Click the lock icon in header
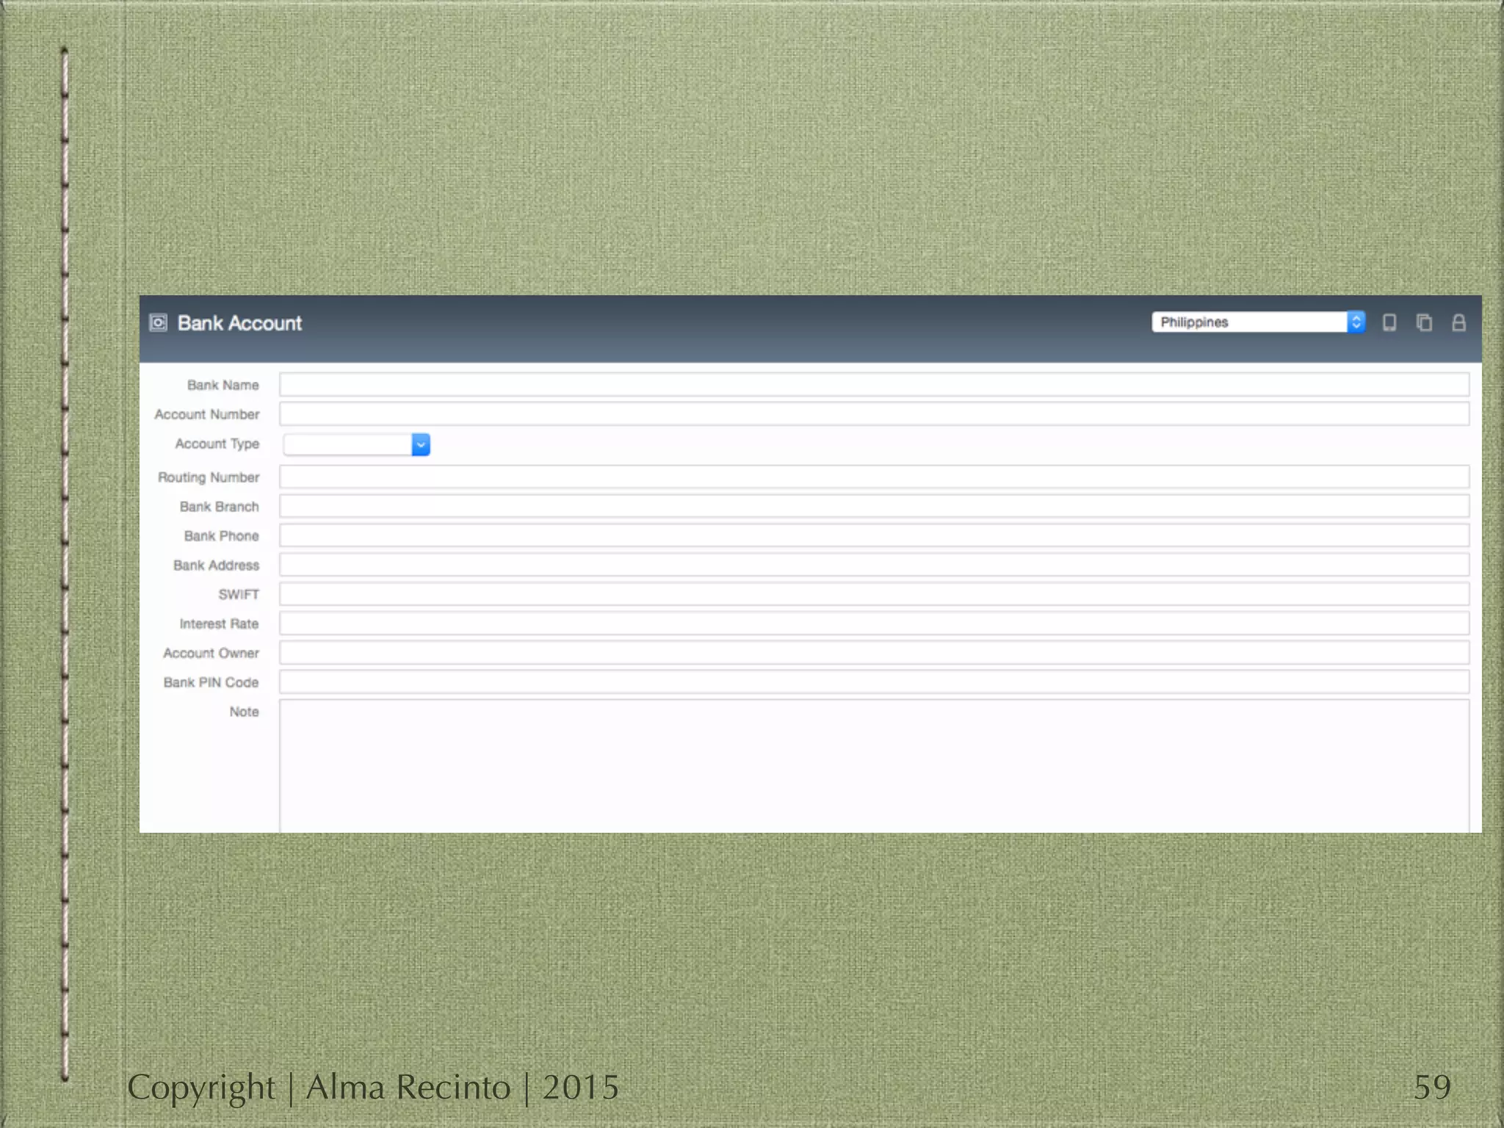The height and width of the screenshot is (1128, 1504). point(1458,322)
